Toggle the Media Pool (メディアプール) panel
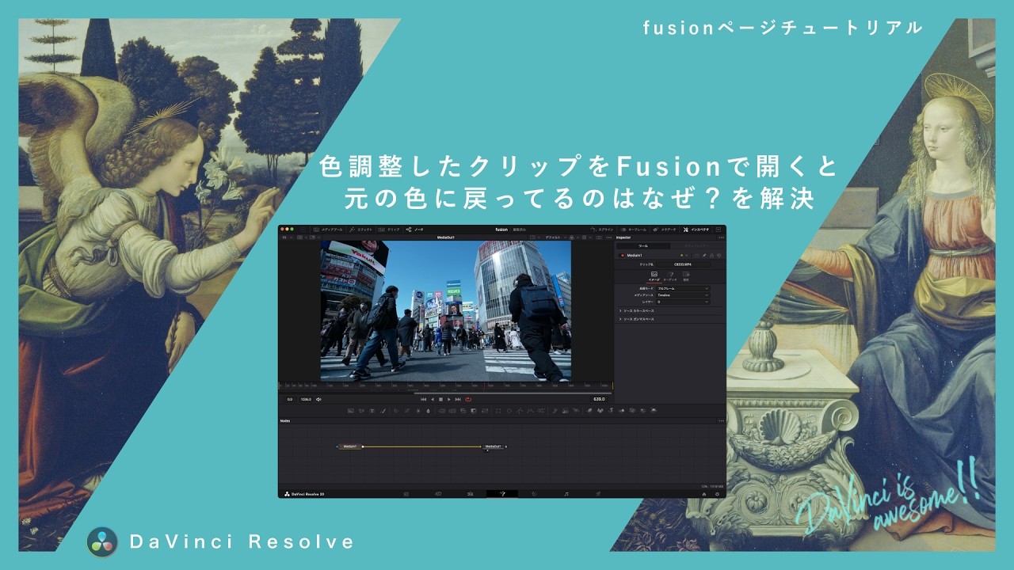1014x570 pixels. (328, 230)
